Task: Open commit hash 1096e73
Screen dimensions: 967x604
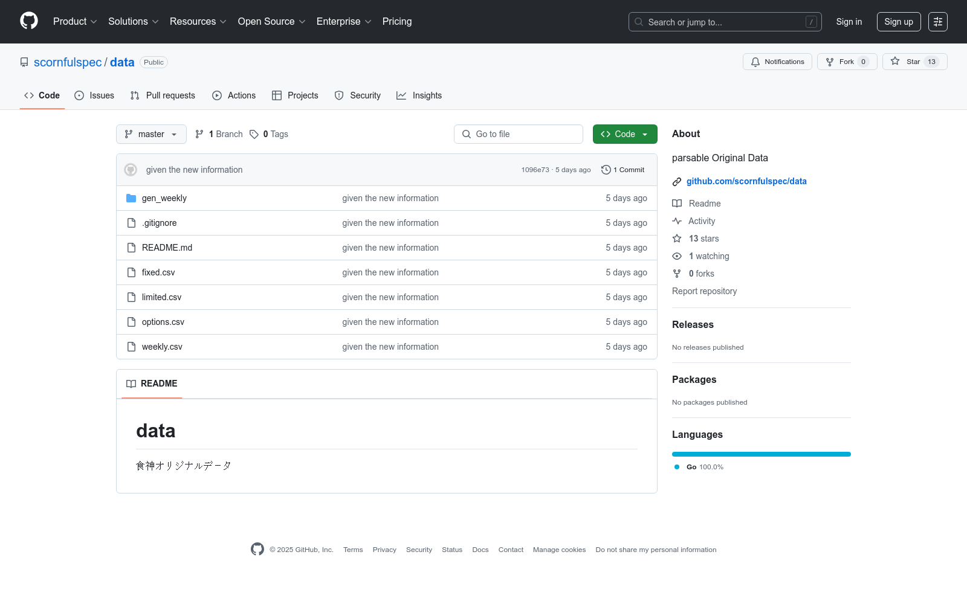Action: coord(535,170)
